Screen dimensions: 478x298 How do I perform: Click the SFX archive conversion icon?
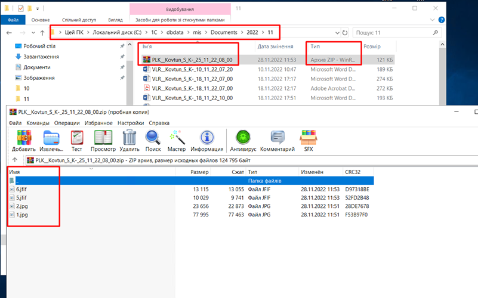click(308, 141)
